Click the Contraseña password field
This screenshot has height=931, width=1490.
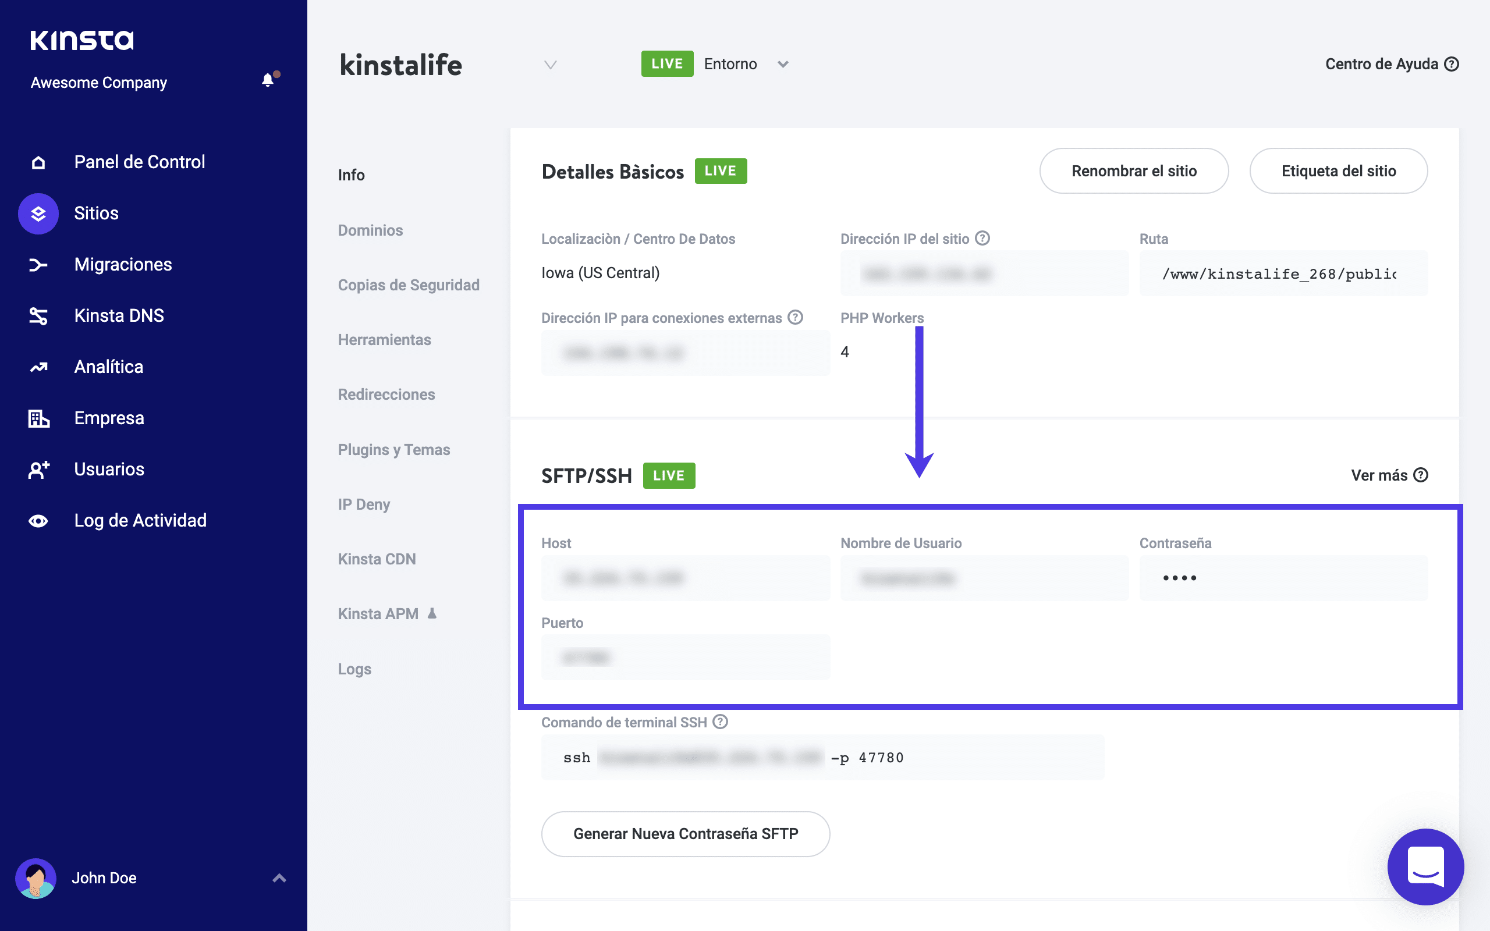point(1283,578)
